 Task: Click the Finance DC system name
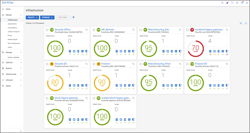pos(201,64)
